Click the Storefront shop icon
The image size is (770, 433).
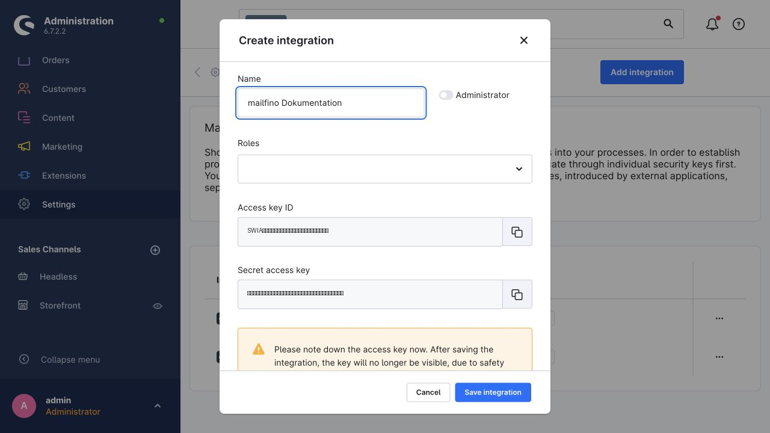[23, 306]
